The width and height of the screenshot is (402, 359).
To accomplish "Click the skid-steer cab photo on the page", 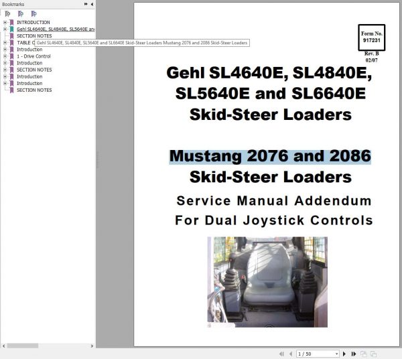I will click(267, 282).
